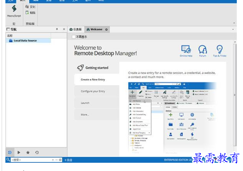Click the 名称 column header
Viewport: 243px width, 171px height.
(28, 36)
